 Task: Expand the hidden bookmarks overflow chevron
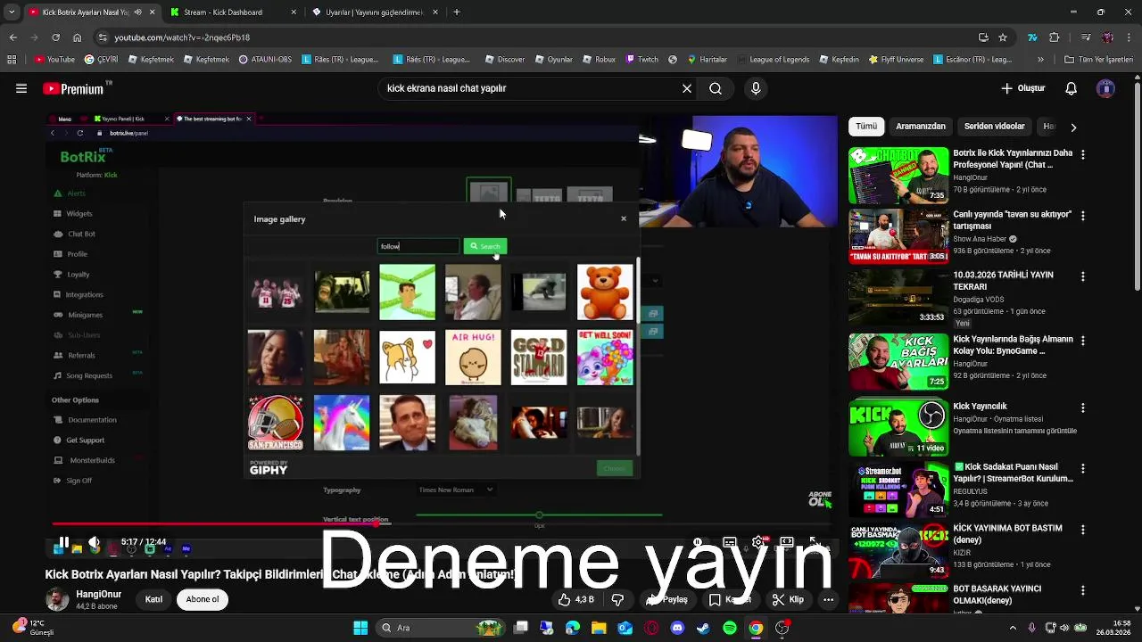(x=1040, y=60)
